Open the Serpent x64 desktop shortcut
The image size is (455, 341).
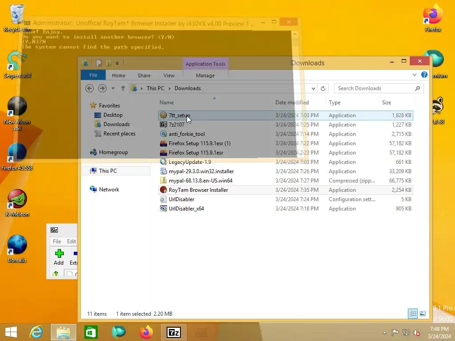point(17,64)
